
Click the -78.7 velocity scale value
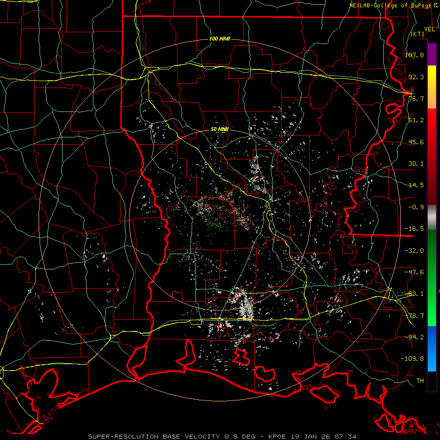[x=414, y=316]
